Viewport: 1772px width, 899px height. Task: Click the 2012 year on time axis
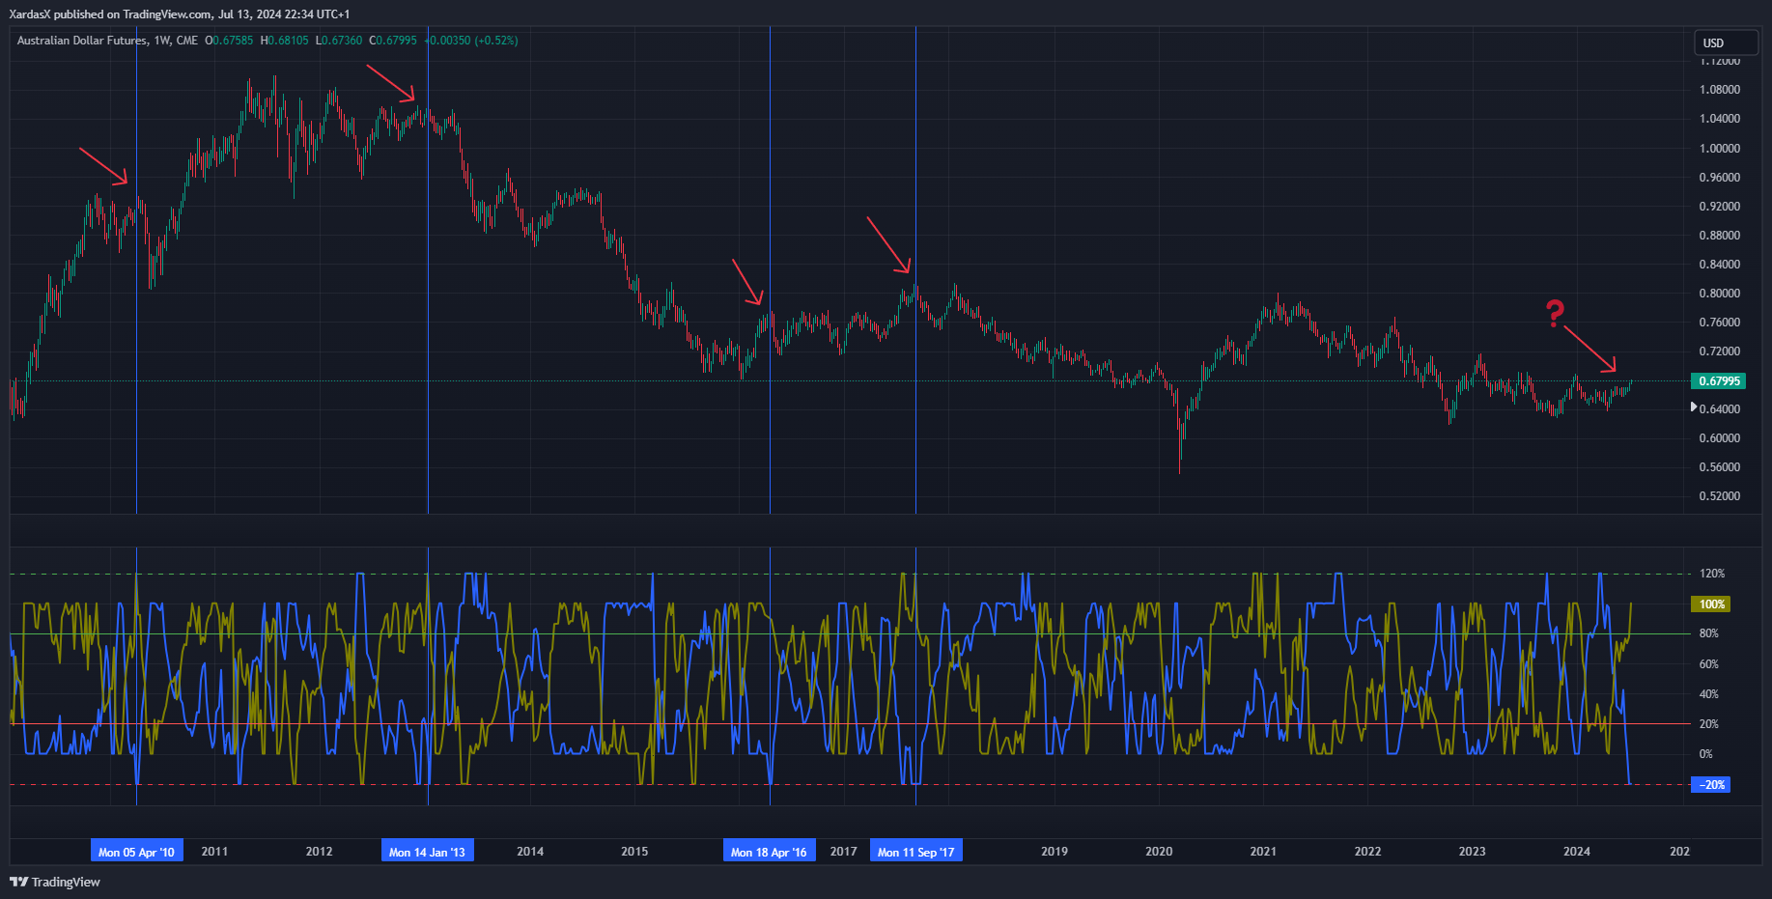tap(319, 852)
